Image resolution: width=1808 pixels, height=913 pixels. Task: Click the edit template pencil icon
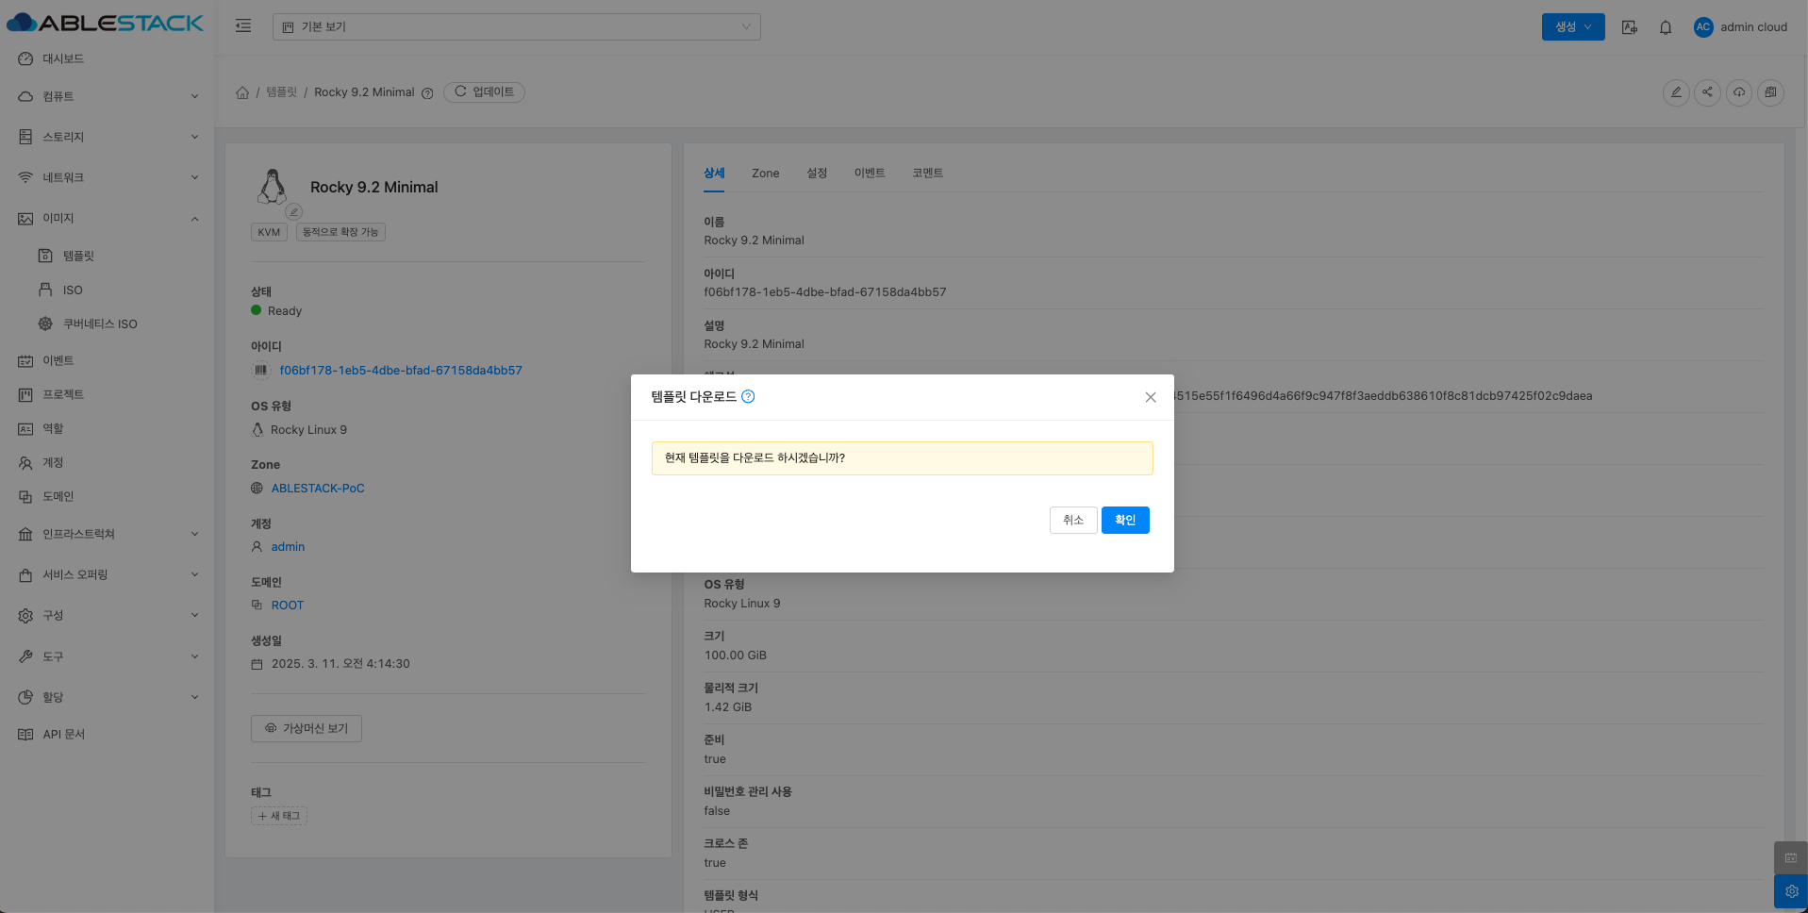pos(1675,92)
